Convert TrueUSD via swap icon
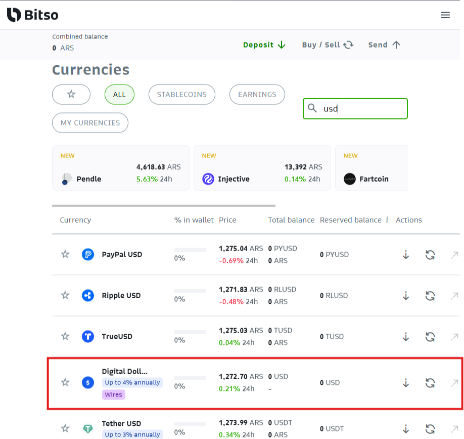Screen dimensions: 464x439 point(430,336)
